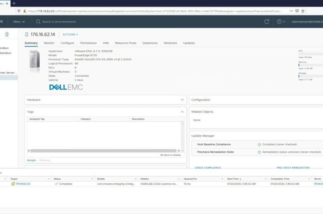
Task: Click the tracking protection shield icon
Action: (x=19, y=11)
